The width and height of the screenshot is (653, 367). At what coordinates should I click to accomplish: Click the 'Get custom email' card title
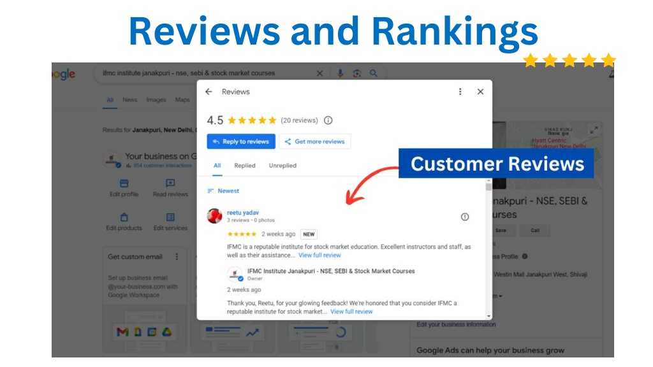click(135, 257)
